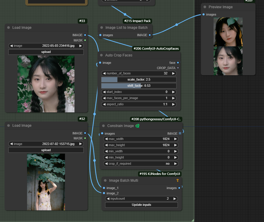The image size is (264, 222).
Task: Click the green loop icon beside Constrain Image
Action: pyautogui.click(x=137, y=126)
